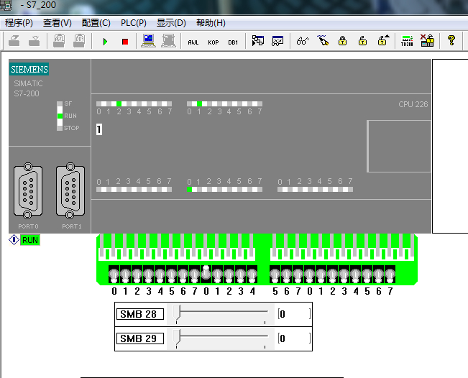468x378 pixels.
Task: Click the PORT1 serial connector
Action: coord(70,190)
